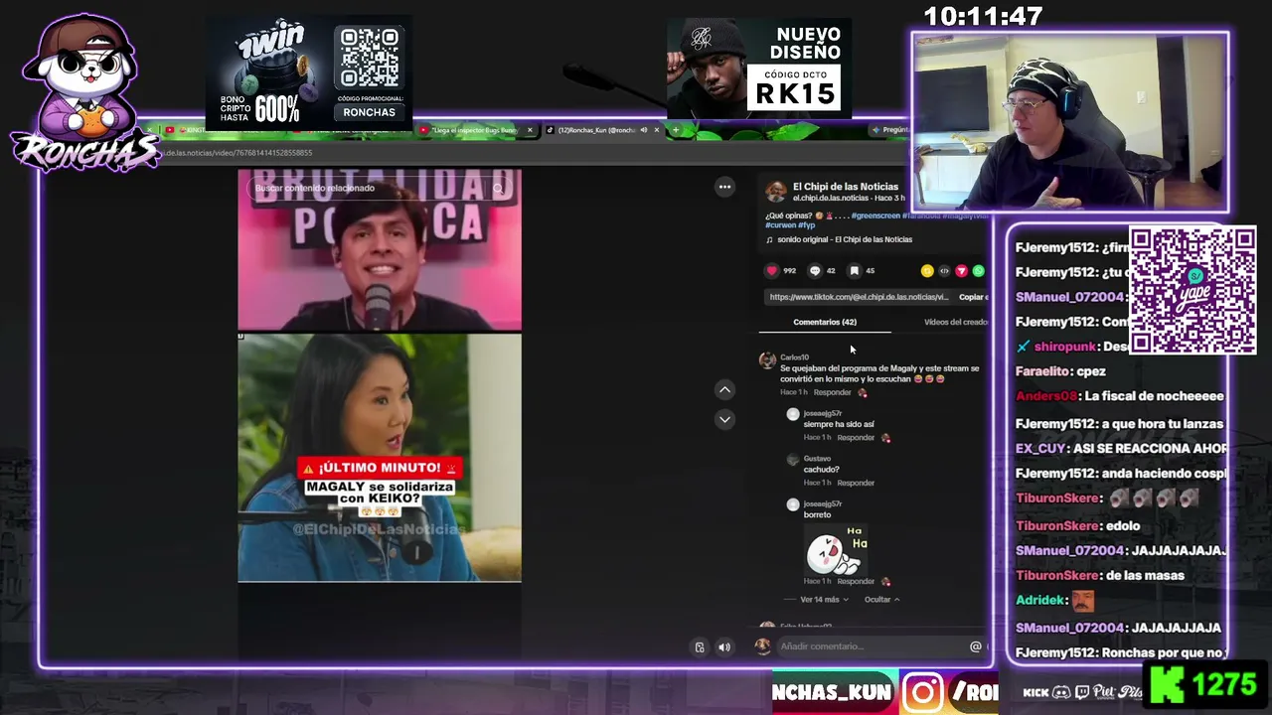
Task: Click the green Kick K logo
Action: pos(1168,685)
